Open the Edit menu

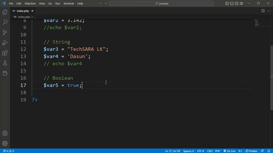pyautogui.click(x=19, y=3)
